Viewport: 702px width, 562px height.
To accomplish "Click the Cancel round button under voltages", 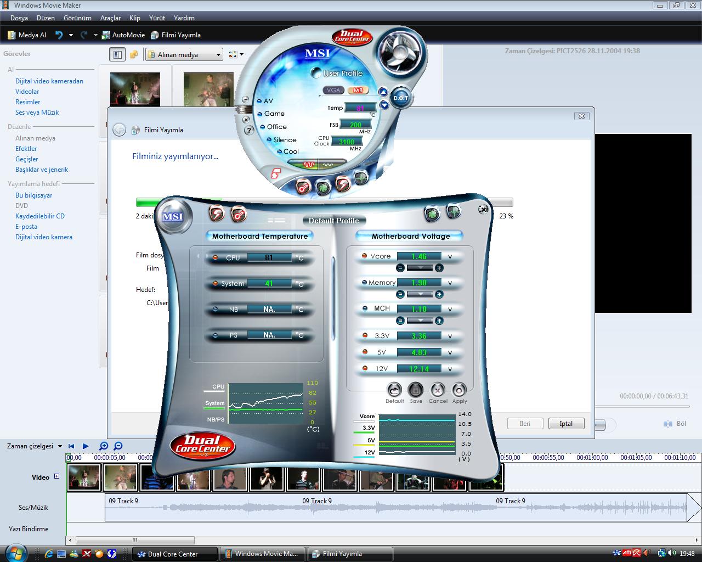I will pyautogui.click(x=437, y=390).
